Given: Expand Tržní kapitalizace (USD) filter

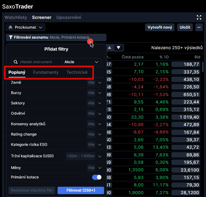Looking at the screenshot, I should pyautogui.click(x=100, y=156).
